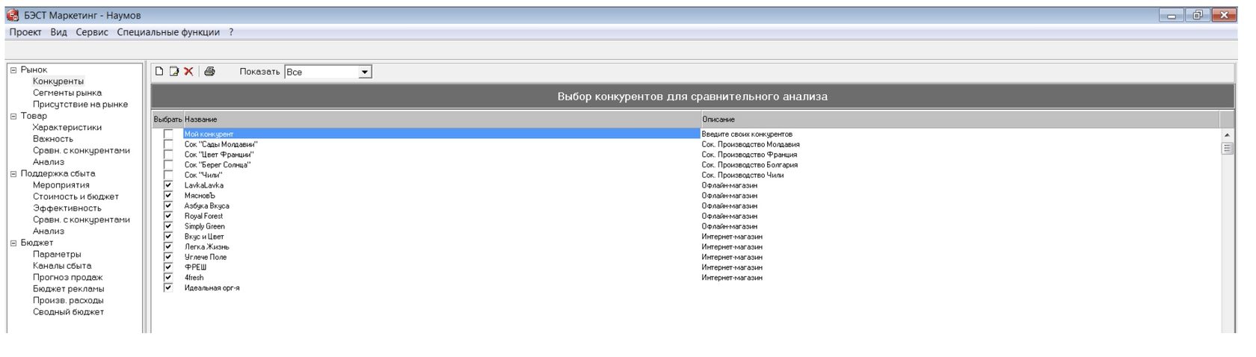Select Важность in the tree
1256x357 pixels.
click(x=53, y=139)
